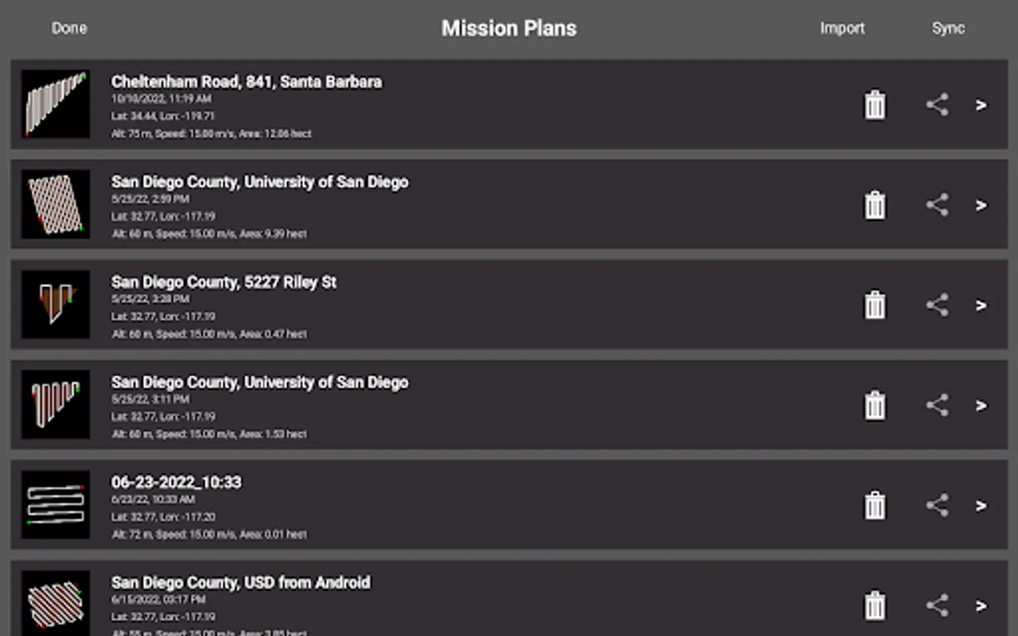Open Cheltenham Road plan with its arrow
The height and width of the screenshot is (636, 1018).
[981, 105]
